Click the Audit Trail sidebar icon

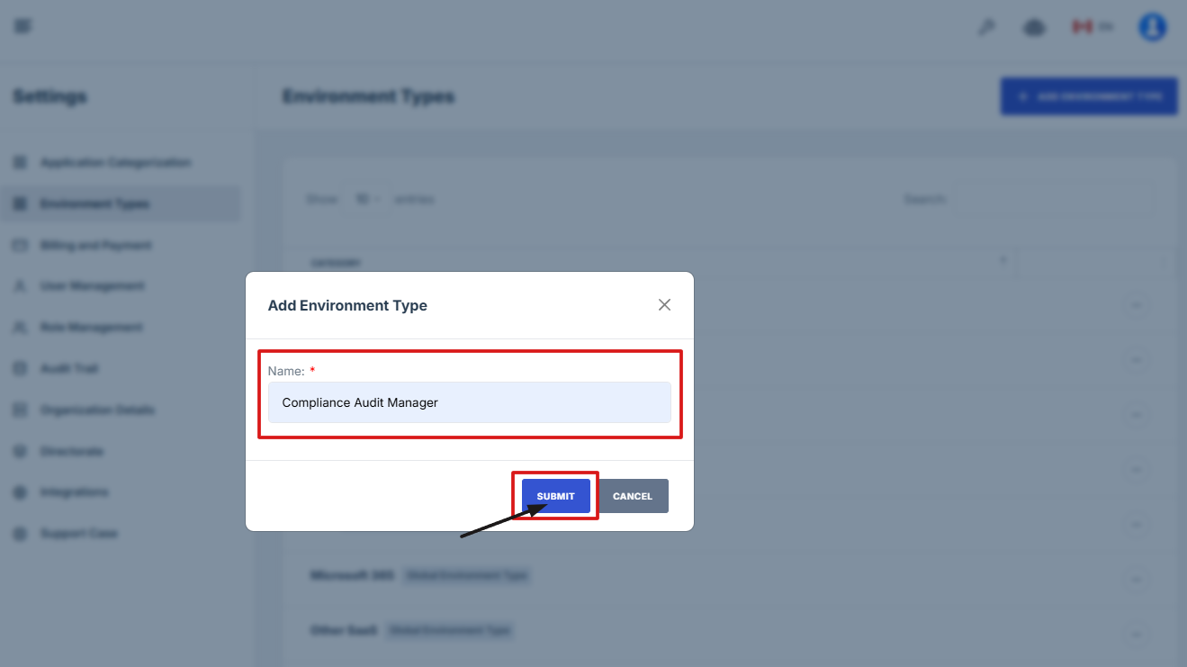[x=20, y=369]
